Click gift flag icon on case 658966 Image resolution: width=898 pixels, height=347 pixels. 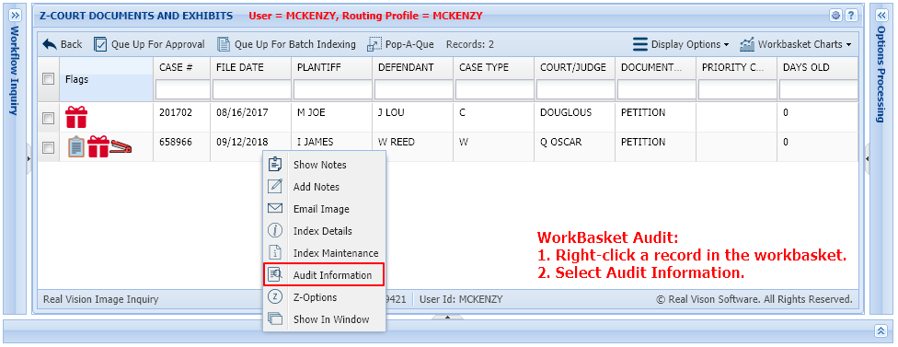click(98, 146)
